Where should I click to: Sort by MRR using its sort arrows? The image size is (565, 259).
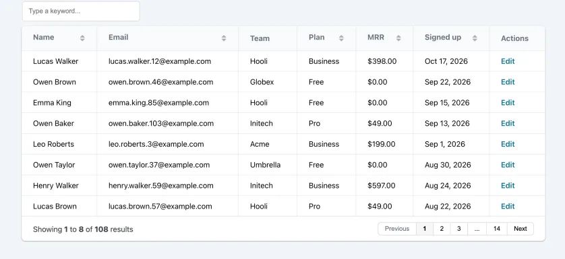point(398,38)
